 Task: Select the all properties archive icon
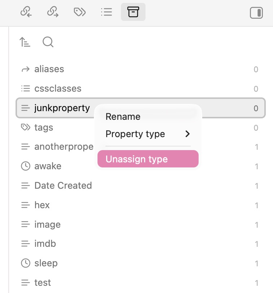(x=133, y=12)
